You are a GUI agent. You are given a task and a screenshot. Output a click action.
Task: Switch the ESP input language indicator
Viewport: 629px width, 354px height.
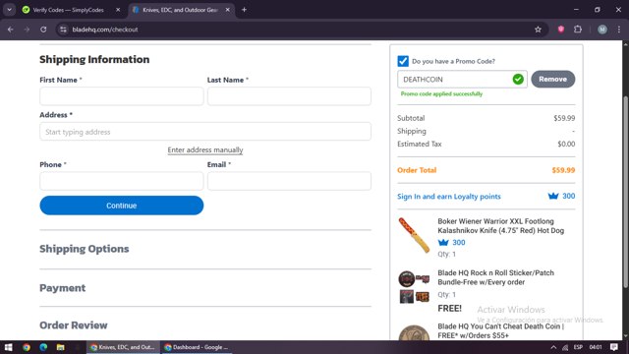[578, 347]
